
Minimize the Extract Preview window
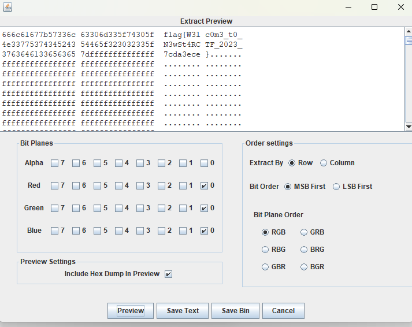click(x=348, y=7)
